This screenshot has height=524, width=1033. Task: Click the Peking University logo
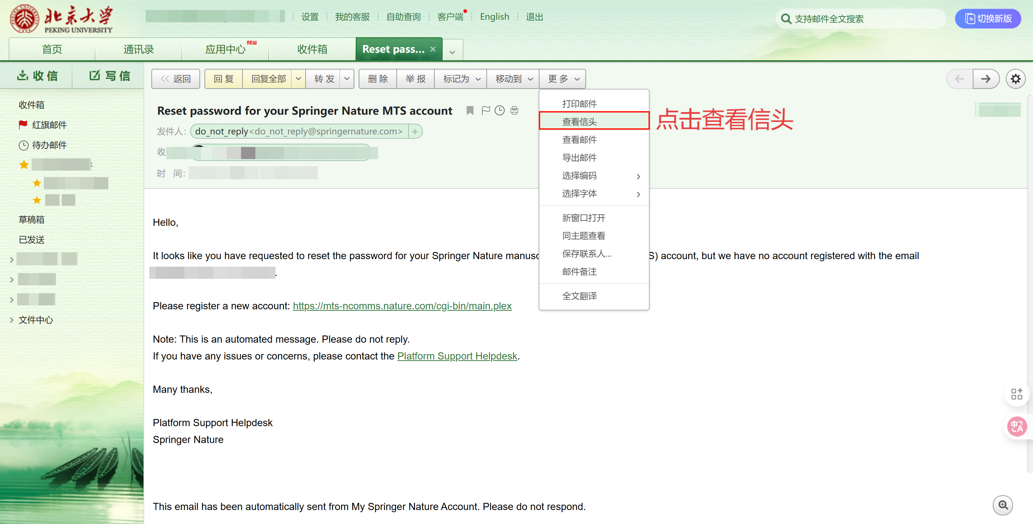pyautogui.click(x=61, y=19)
